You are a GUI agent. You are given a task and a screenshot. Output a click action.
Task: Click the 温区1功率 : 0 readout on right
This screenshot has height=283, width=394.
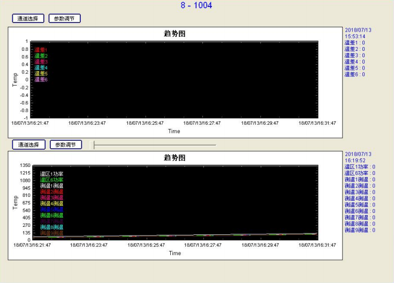click(x=360, y=167)
